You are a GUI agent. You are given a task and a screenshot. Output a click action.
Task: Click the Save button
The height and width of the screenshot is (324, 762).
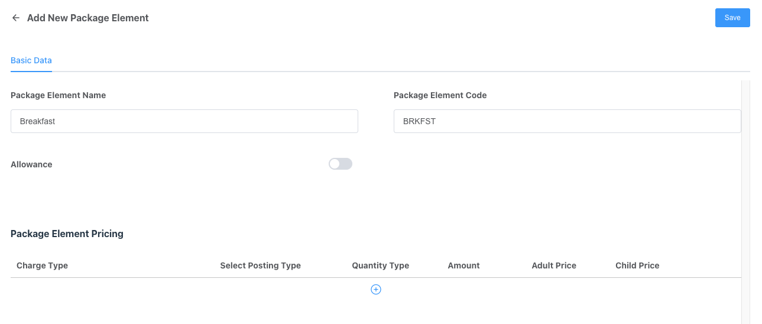(732, 18)
